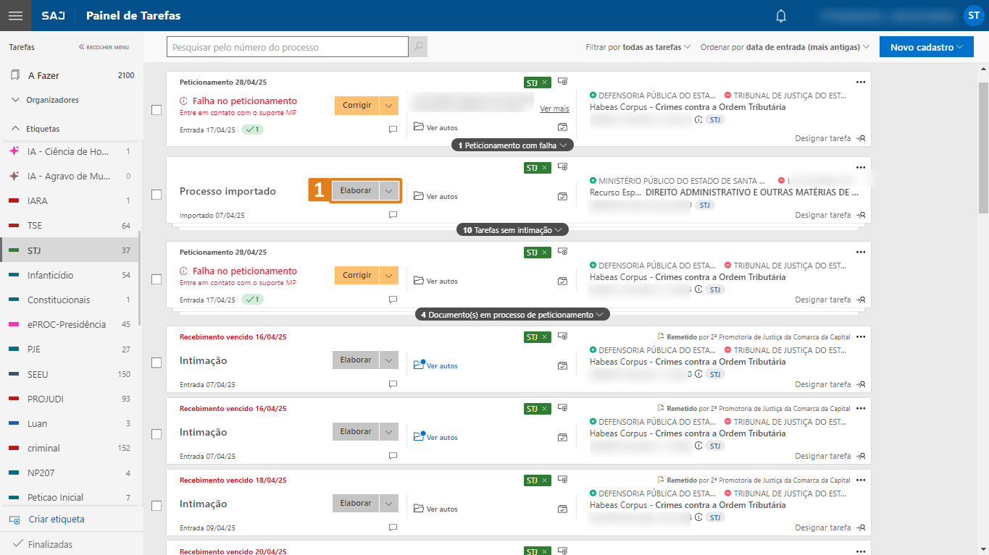989x555 pixels.
Task: Open comments on the Processo importado card
Action: (x=393, y=215)
